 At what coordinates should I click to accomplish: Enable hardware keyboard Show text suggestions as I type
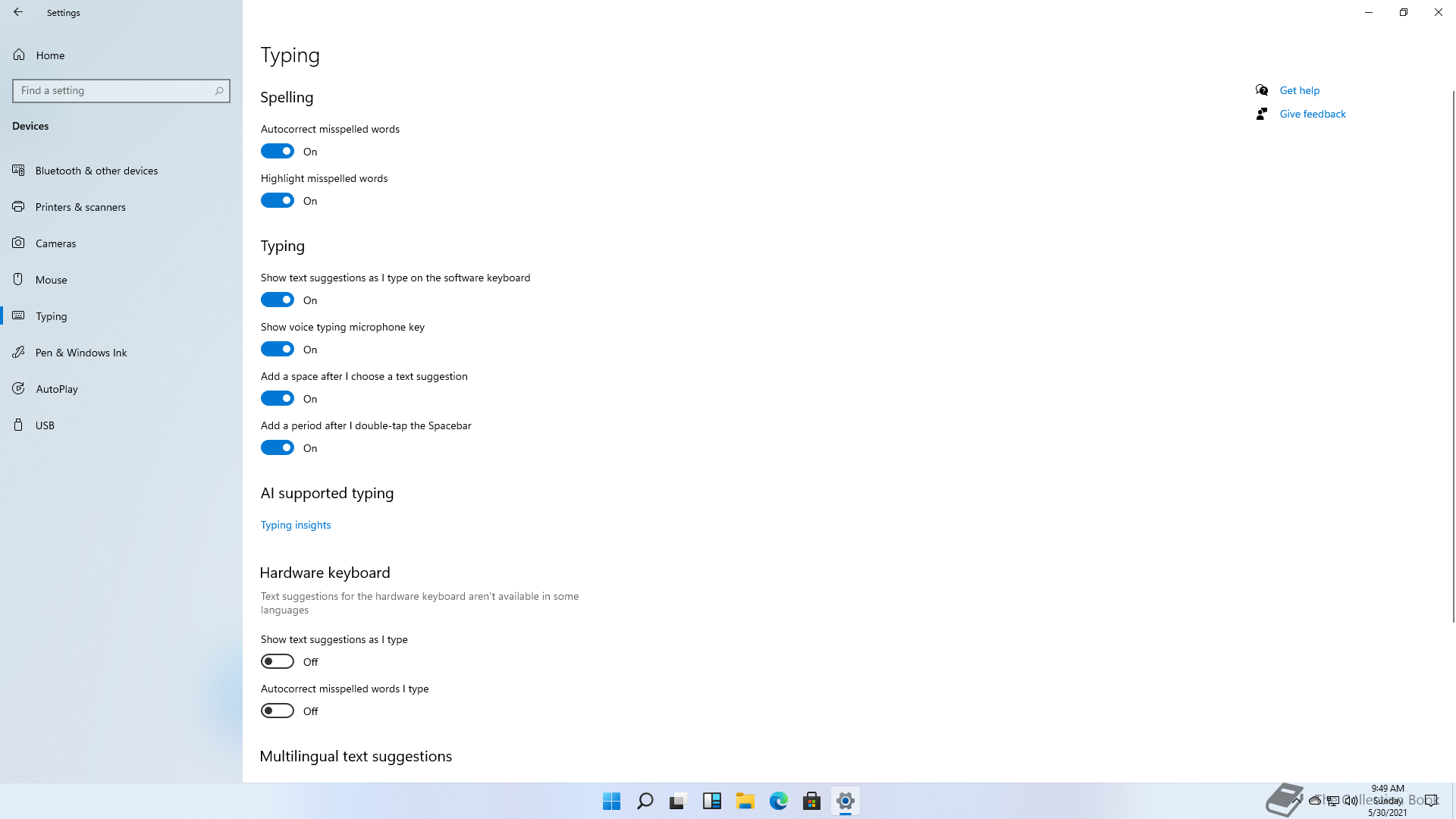(x=278, y=661)
